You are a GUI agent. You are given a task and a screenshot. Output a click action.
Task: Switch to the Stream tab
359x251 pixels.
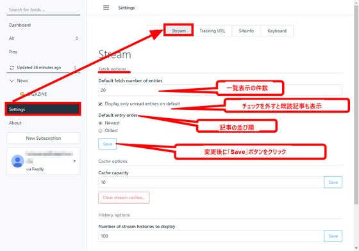click(x=179, y=31)
